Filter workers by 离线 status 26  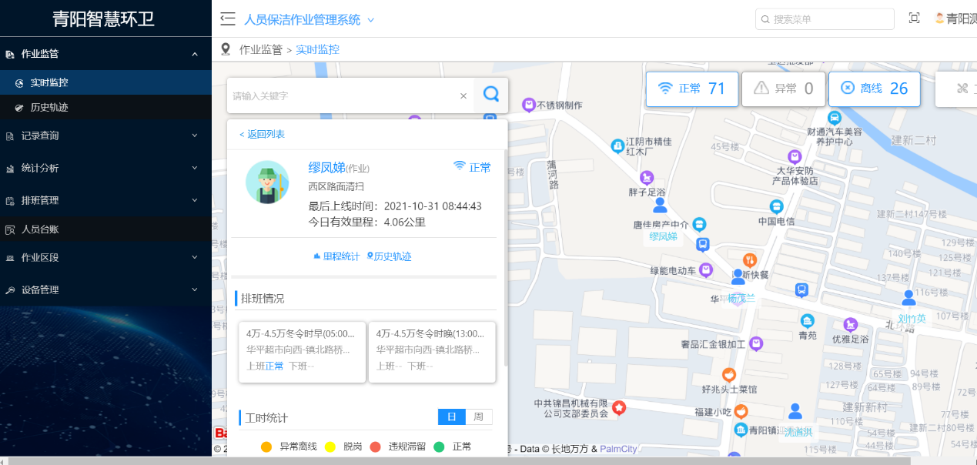(x=874, y=89)
